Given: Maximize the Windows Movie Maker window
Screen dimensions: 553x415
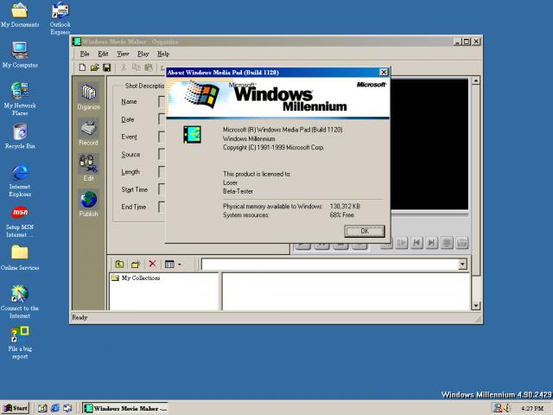Looking at the screenshot, I should [x=467, y=41].
